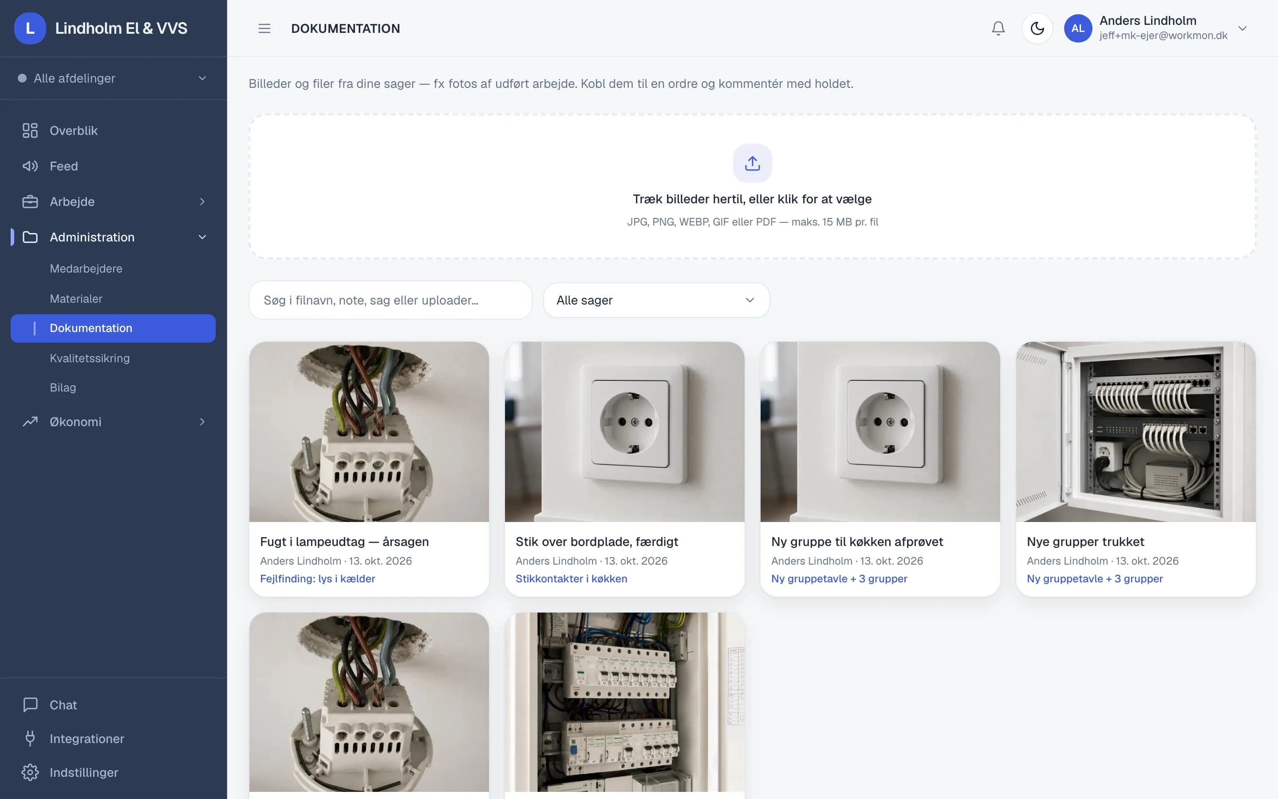Select Kvalitetssikring in the submenu
This screenshot has width=1278, height=799.
[x=90, y=358]
